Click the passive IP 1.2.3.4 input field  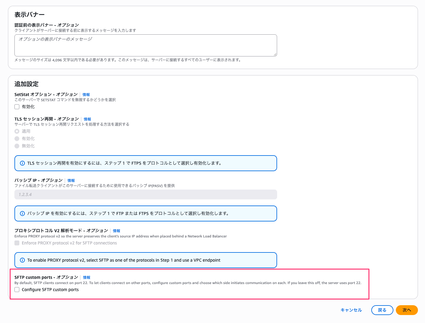(146, 194)
